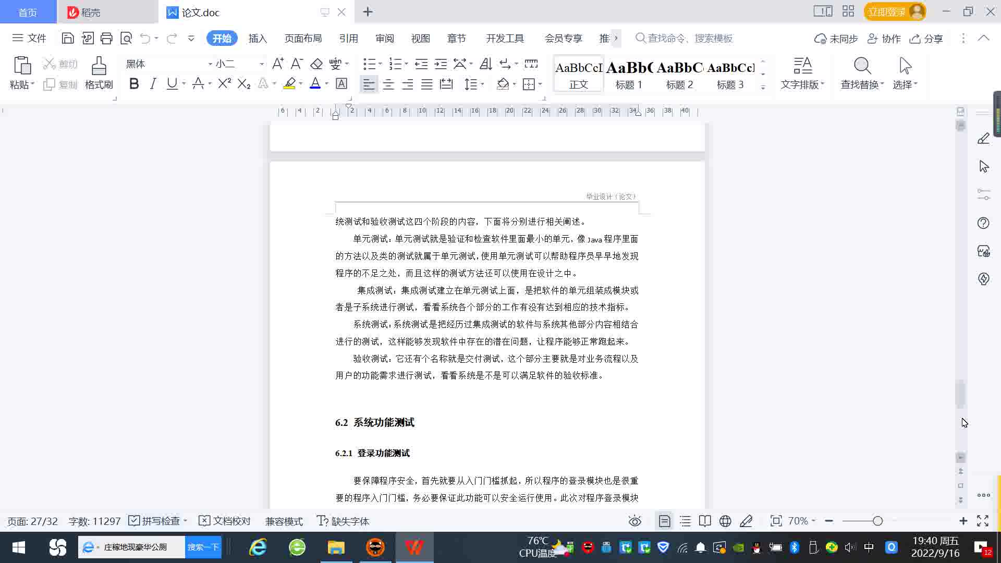Open the font name dropdown

pyautogui.click(x=210, y=64)
